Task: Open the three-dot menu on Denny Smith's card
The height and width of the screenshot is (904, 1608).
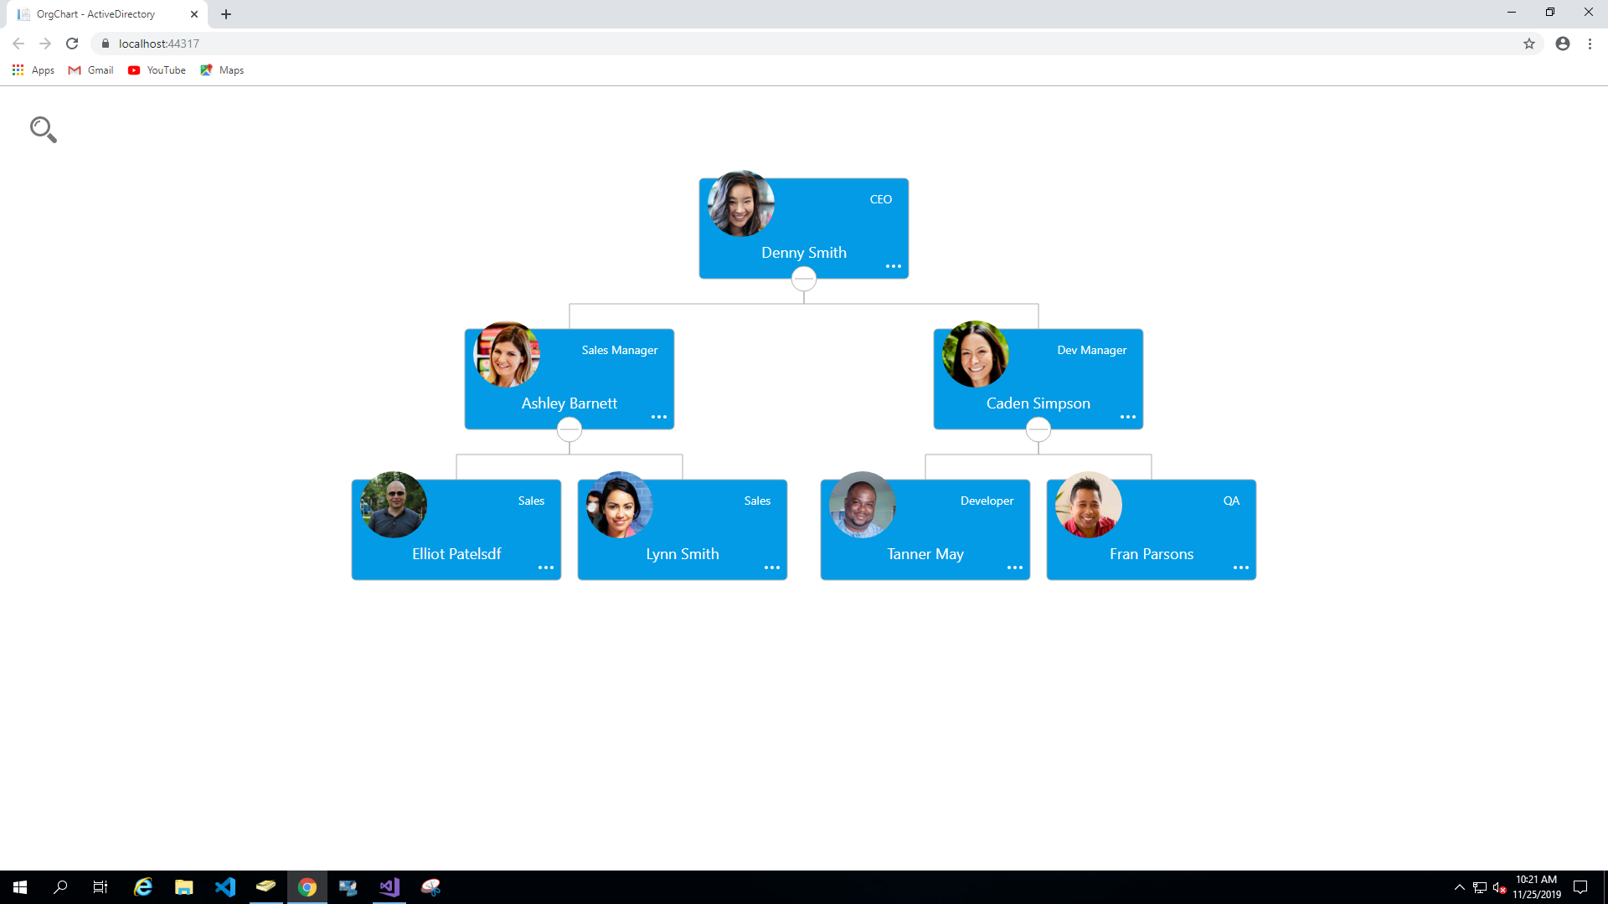Action: pyautogui.click(x=894, y=266)
